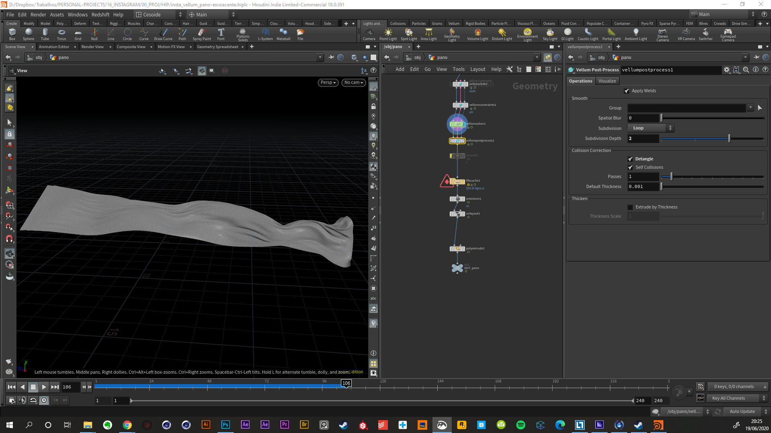Screen dimensions: 771x433
Task: Switch to the Visualize tab
Action: (x=607, y=81)
